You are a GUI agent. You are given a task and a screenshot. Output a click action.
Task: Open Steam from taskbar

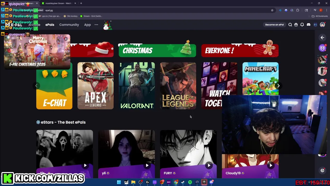pyautogui.click(x=183, y=182)
